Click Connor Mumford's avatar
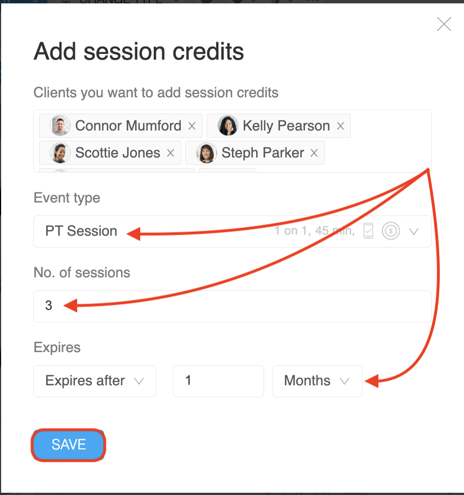 60,126
